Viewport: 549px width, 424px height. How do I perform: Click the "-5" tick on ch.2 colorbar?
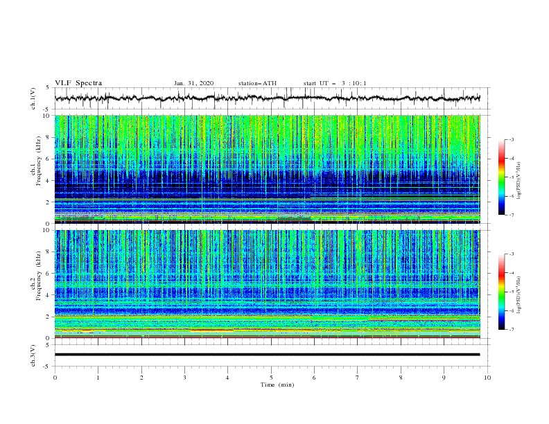[x=511, y=292]
